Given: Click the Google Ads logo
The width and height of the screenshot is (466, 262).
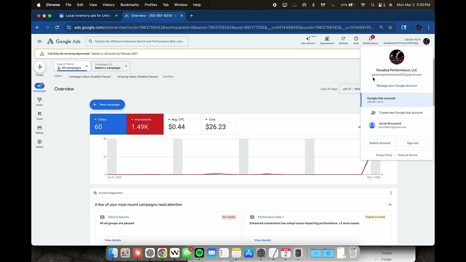Looking at the screenshot, I should tap(64, 41).
